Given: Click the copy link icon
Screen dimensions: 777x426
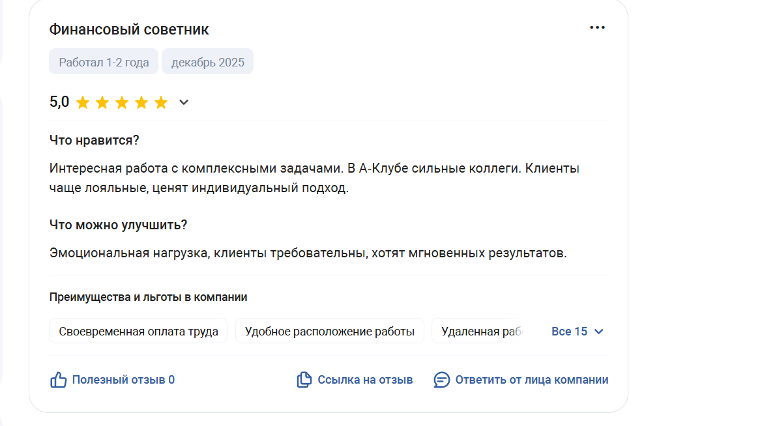Looking at the screenshot, I should (x=304, y=380).
